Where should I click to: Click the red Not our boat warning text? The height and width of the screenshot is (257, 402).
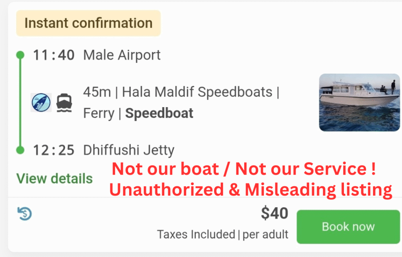[244, 169]
